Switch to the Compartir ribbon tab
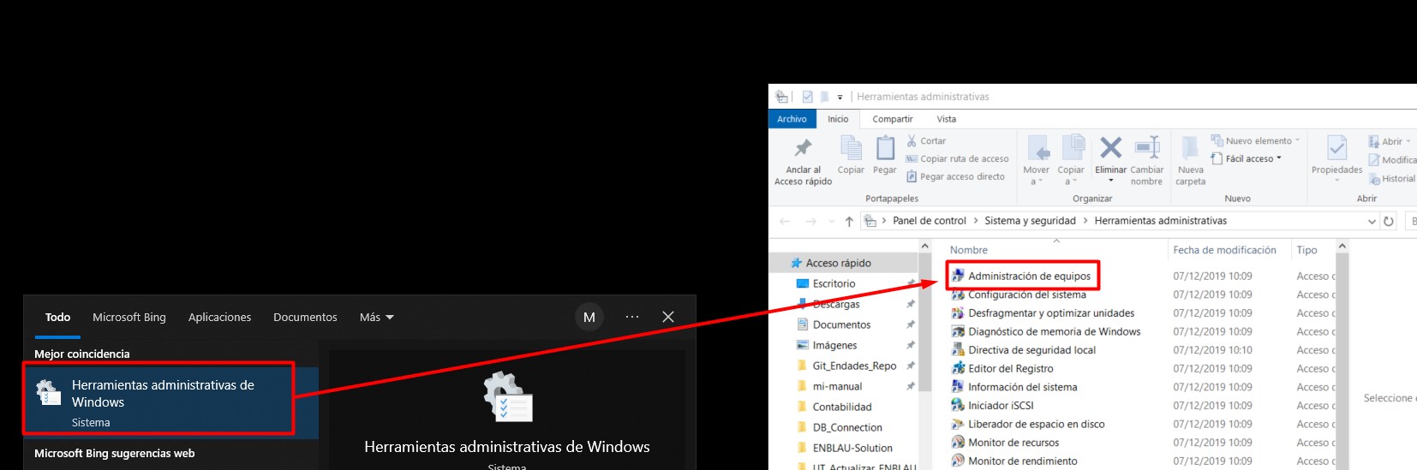 [893, 119]
